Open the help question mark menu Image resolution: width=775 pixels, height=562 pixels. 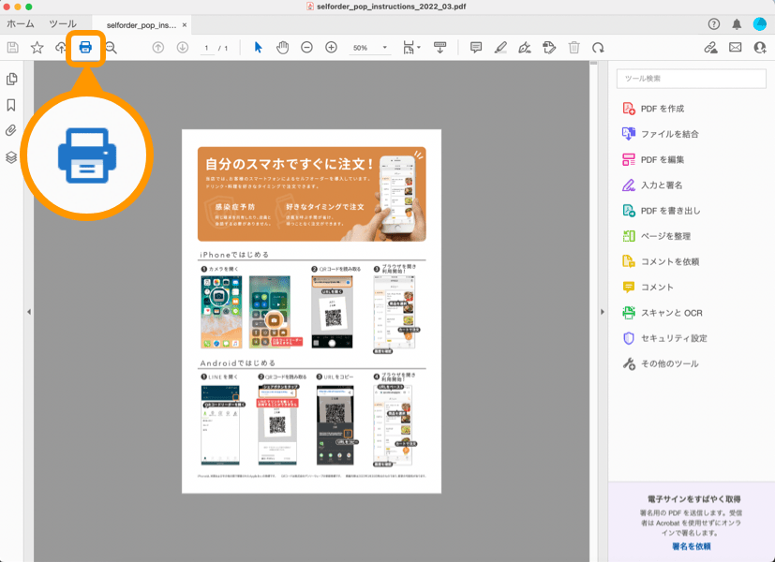[x=714, y=23]
